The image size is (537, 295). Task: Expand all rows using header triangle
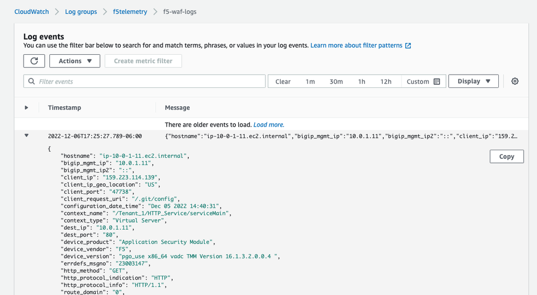coord(26,108)
